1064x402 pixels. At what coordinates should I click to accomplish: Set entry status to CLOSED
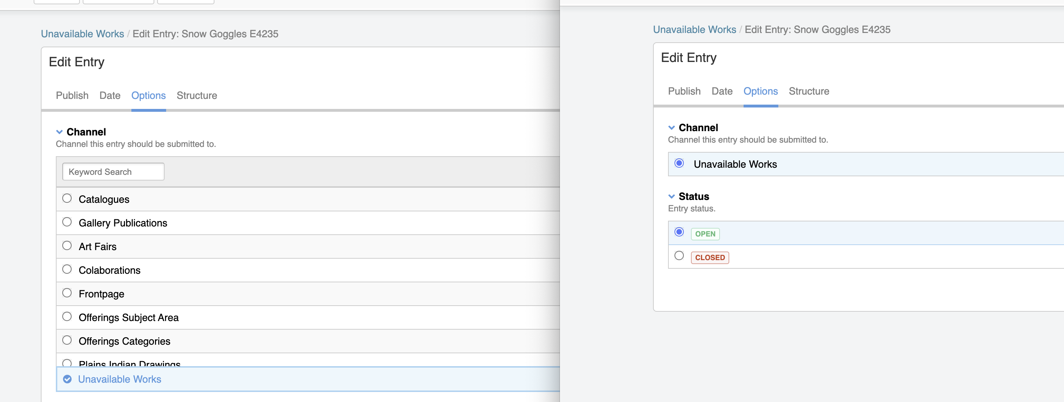679,256
